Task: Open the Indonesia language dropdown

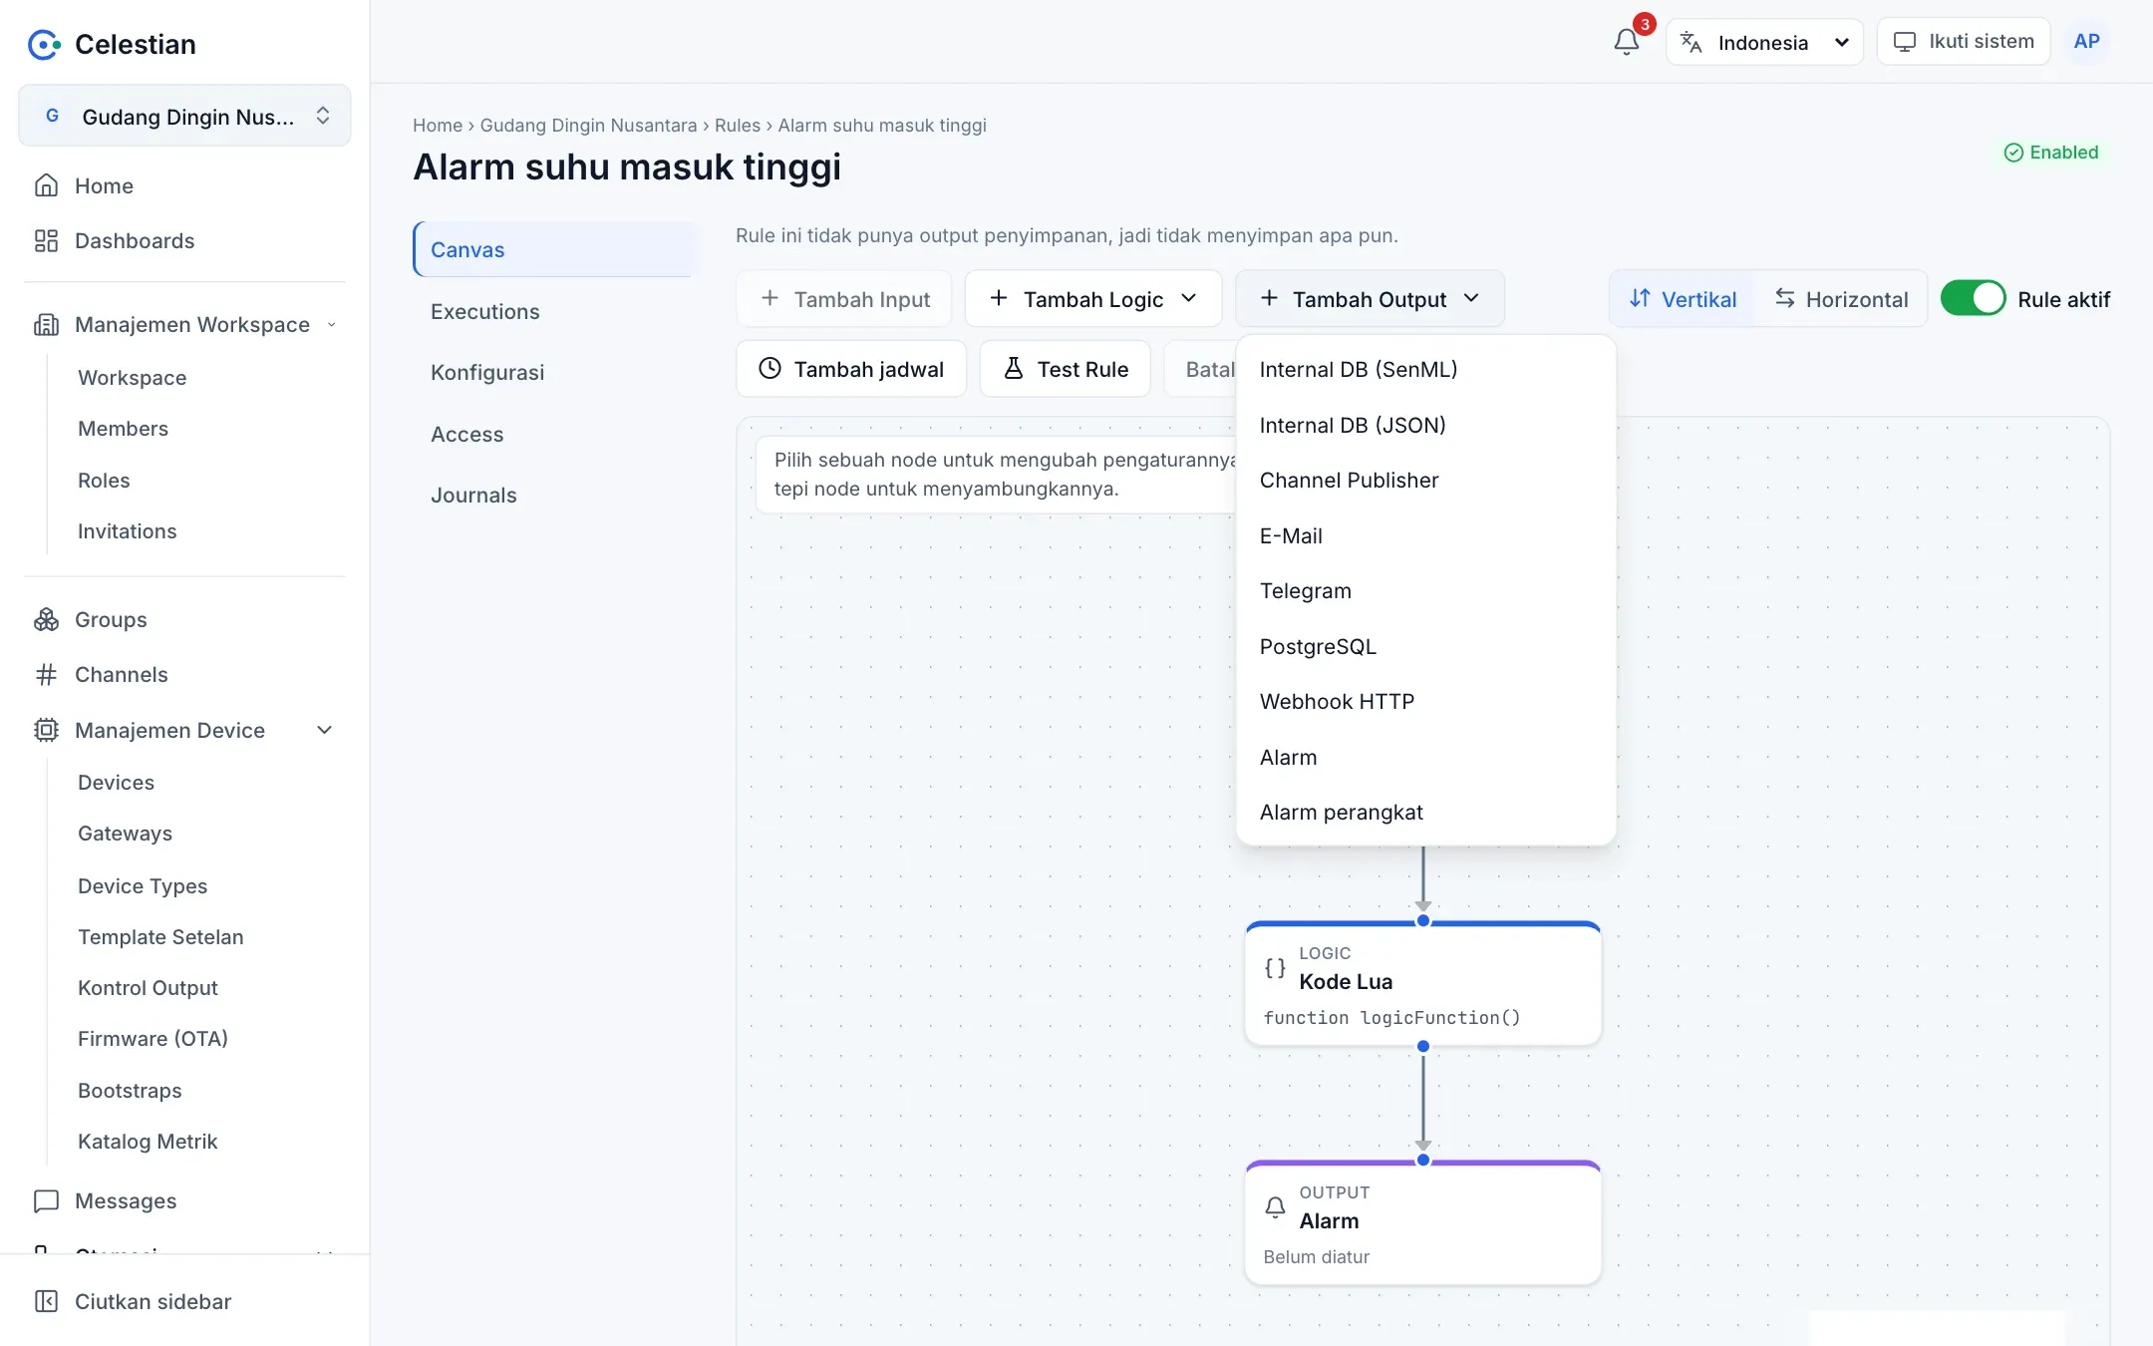Action: 1764,42
